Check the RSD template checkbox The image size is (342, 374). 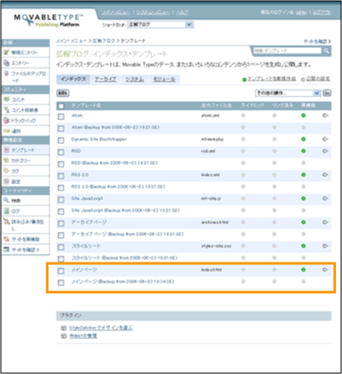[61, 152]
